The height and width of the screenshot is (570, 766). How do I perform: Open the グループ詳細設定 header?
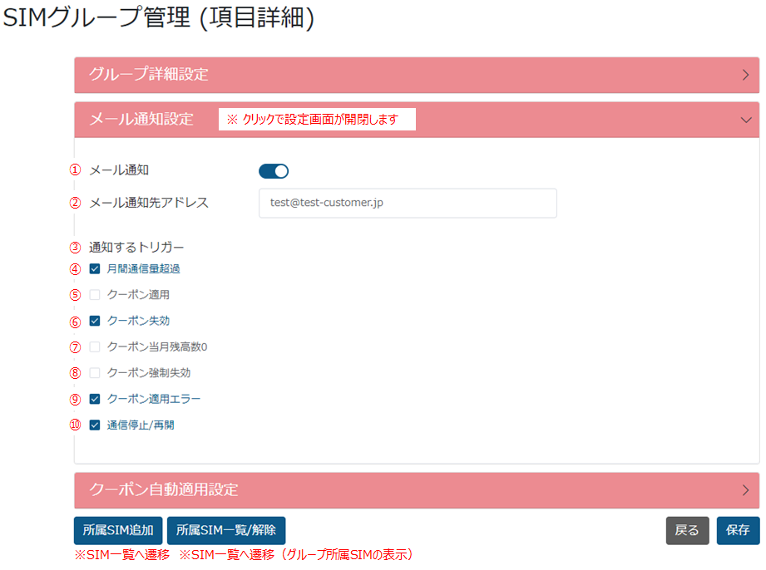coord(417,75)
